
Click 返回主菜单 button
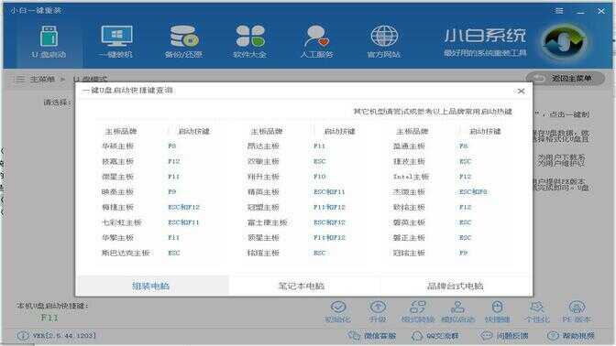coord(565,79)
